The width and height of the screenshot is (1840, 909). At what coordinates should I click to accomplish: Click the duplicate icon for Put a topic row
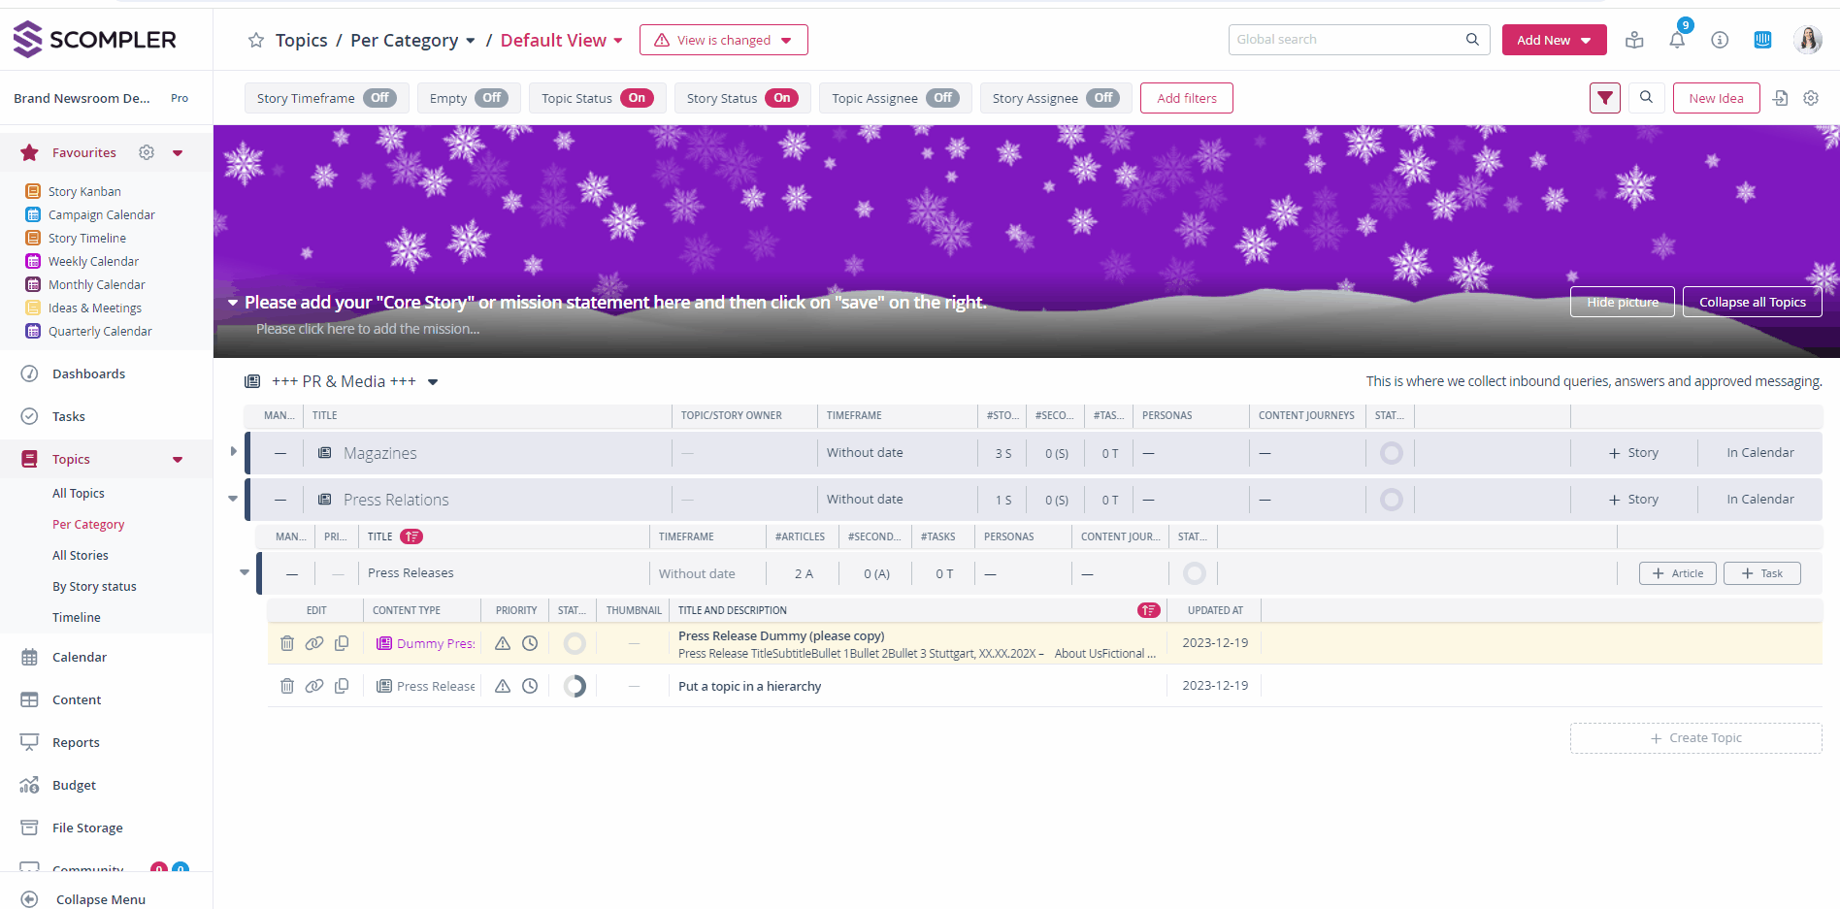pyautogui.click(x=342, y=686)
